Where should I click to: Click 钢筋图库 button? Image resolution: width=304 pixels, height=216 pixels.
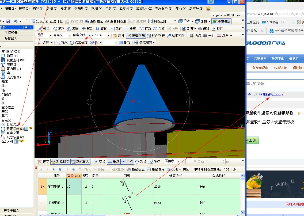[156, 169]
